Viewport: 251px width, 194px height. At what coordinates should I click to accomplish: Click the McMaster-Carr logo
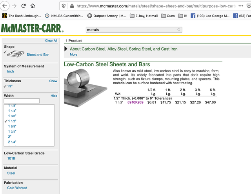pos(32,28)
